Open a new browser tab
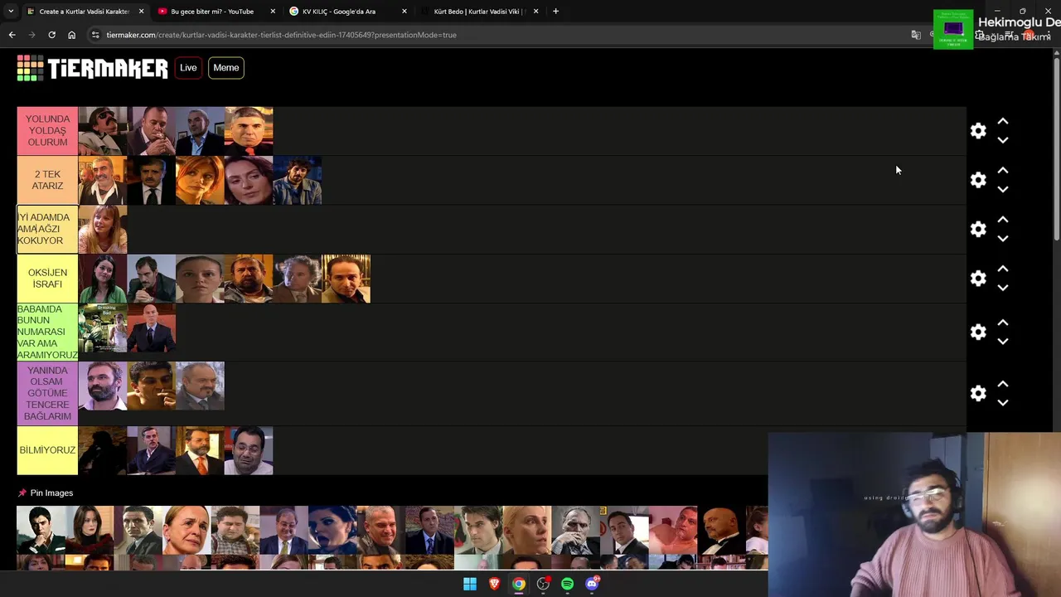The height and width of the screenshot is (597, 1061). (555, 12)
